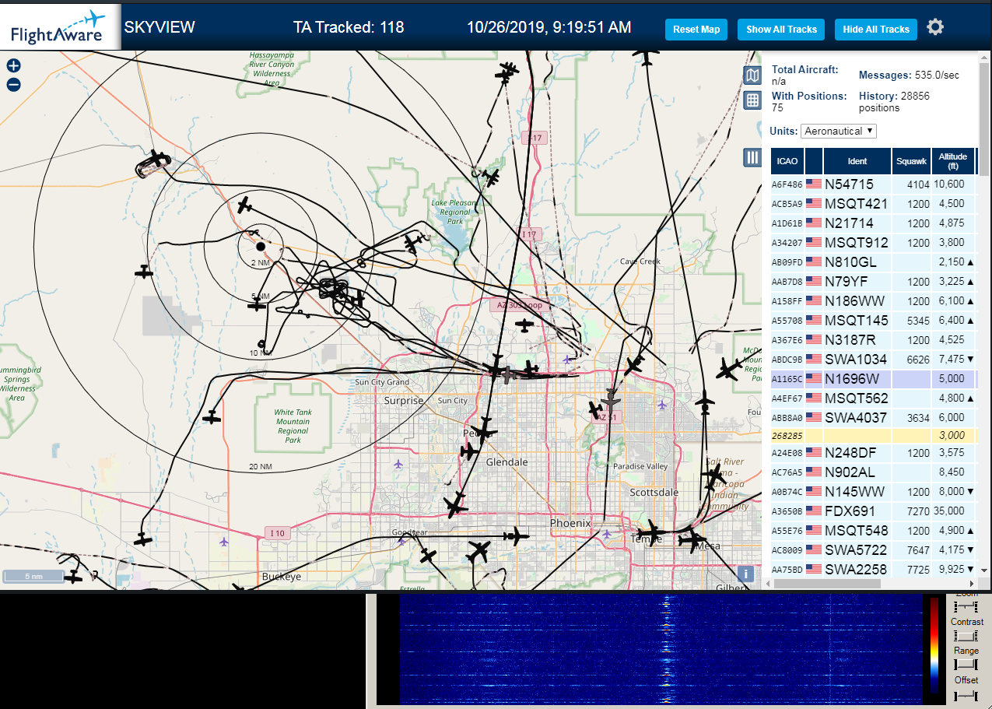The image size is (992, 709).
Task: Click ICAO code A6F486 cell
Action: coord(787,184)
